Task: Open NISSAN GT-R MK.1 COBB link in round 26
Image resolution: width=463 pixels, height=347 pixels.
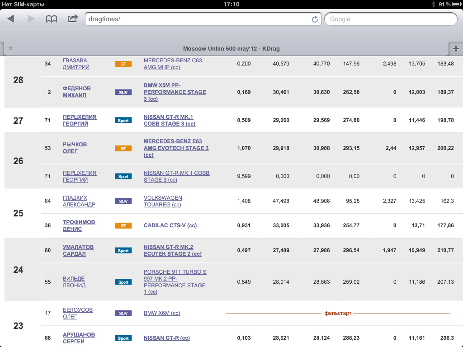Action: tap(177, 176)
